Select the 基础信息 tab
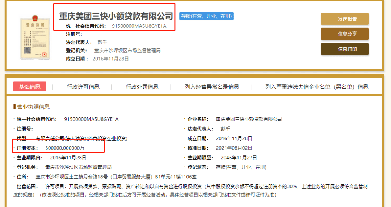The image size is (391, 207). pos(30,87)
